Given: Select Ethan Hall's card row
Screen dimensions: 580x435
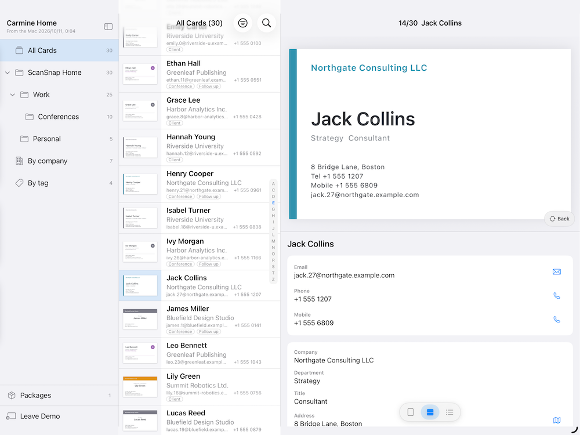Looking at the screenshot, I should click(200, 74).
